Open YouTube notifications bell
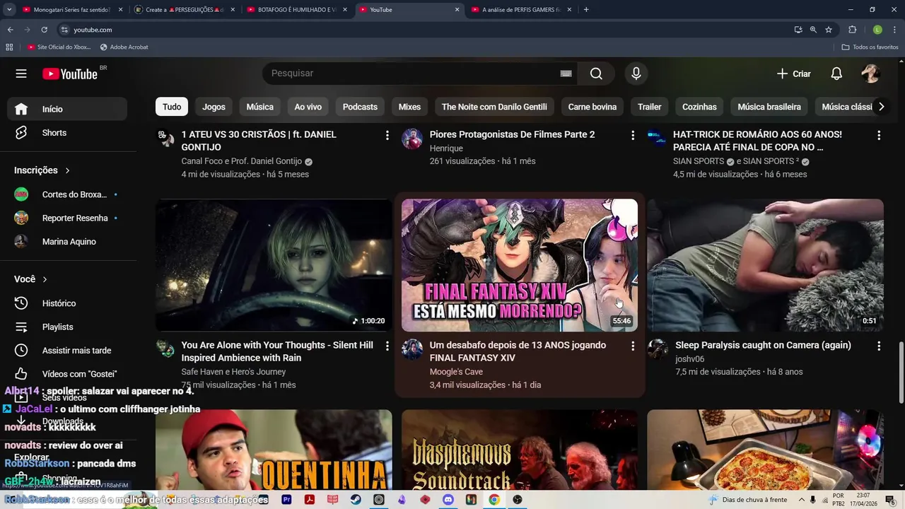The height and width of the screenshot is (509, 905). (x=836, y=74)
